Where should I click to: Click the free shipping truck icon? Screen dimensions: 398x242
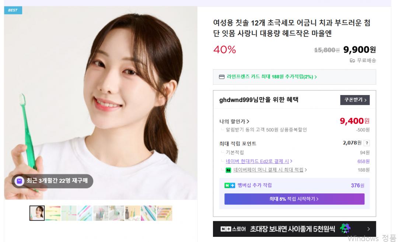(x=352, y=60)
